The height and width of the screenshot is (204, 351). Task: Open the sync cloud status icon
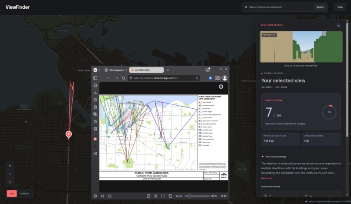(110, 196)
